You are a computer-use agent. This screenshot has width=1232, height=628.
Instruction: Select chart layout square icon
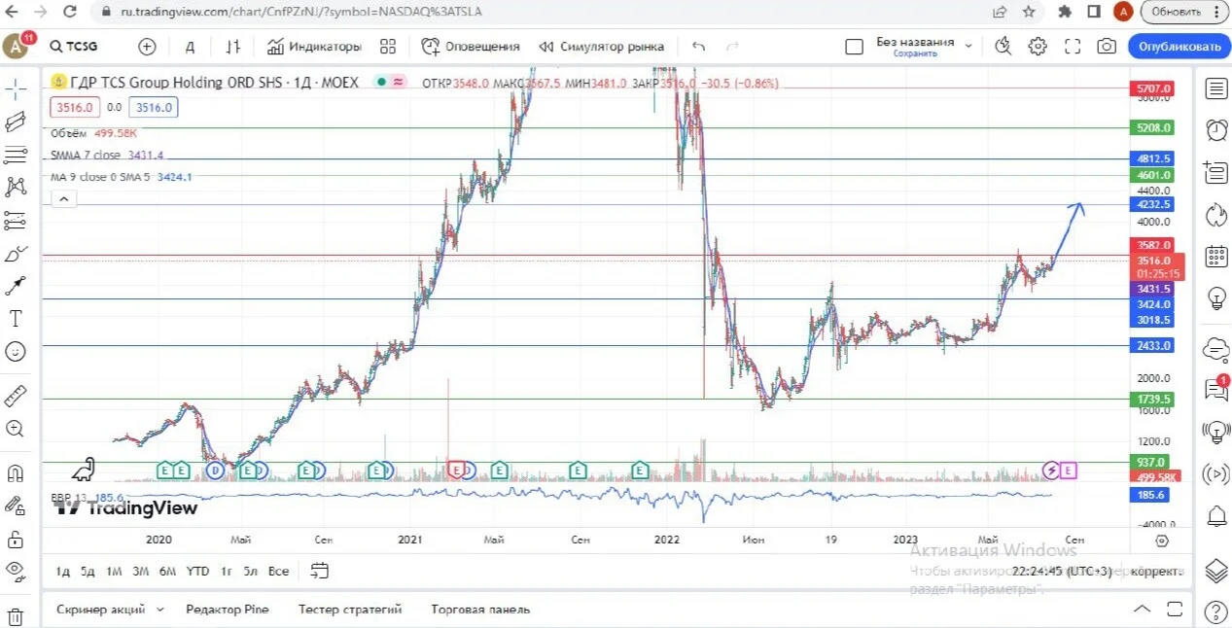pyautogui.click(x=854, y=46)
